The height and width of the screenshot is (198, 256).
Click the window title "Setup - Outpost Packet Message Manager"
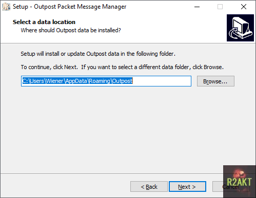70,7
